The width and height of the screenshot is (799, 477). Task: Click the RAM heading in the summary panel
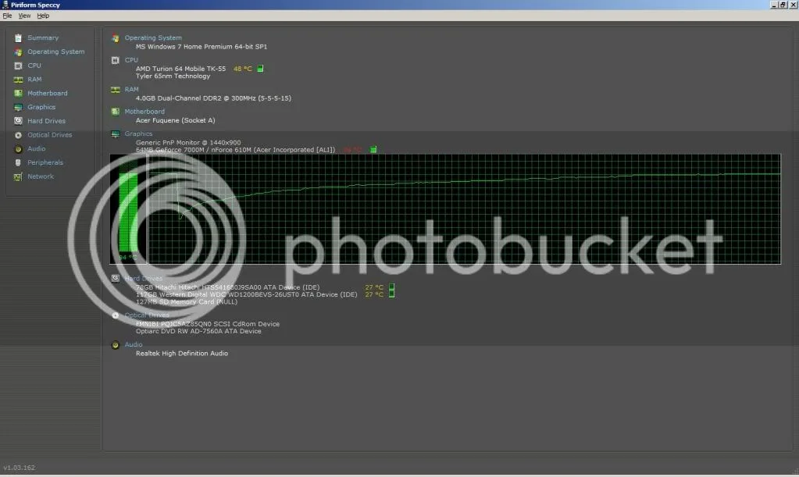pyautogui.click(x=131, y=89)
